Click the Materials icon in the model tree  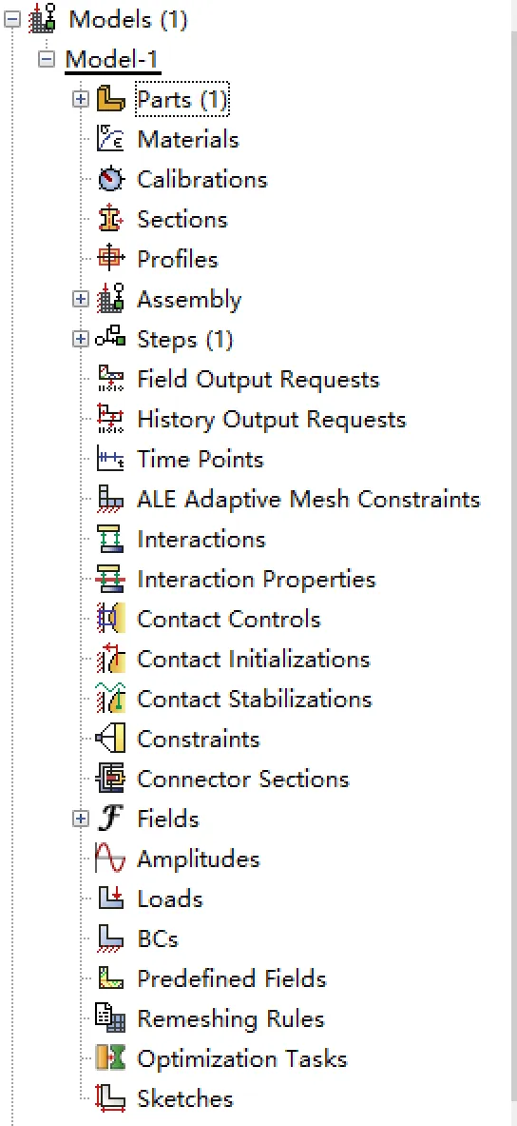point(110,139)
